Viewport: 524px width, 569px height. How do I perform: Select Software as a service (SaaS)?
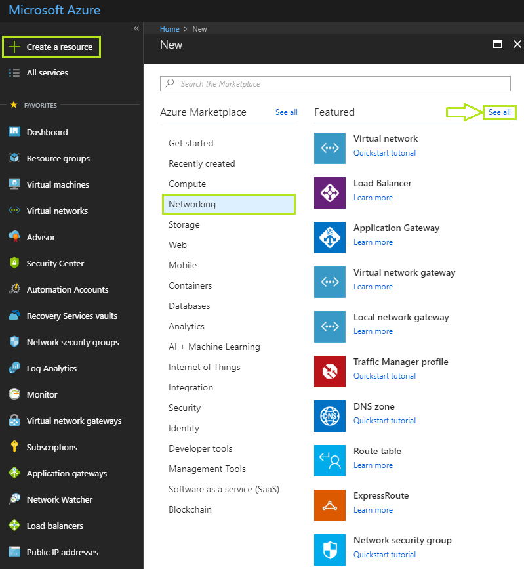224,489
